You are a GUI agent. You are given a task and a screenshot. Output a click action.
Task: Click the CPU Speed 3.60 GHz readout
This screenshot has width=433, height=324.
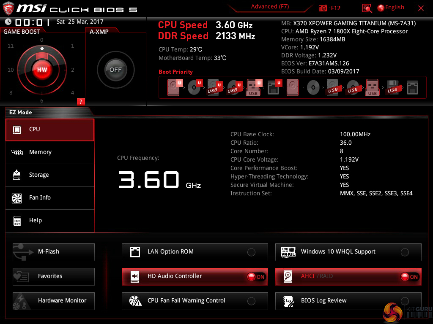[x=205, y=25]
